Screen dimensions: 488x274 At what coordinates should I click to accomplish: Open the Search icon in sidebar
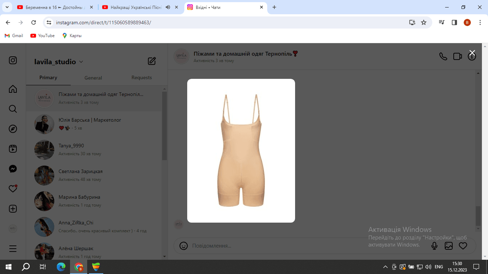(x=13, y=109)
